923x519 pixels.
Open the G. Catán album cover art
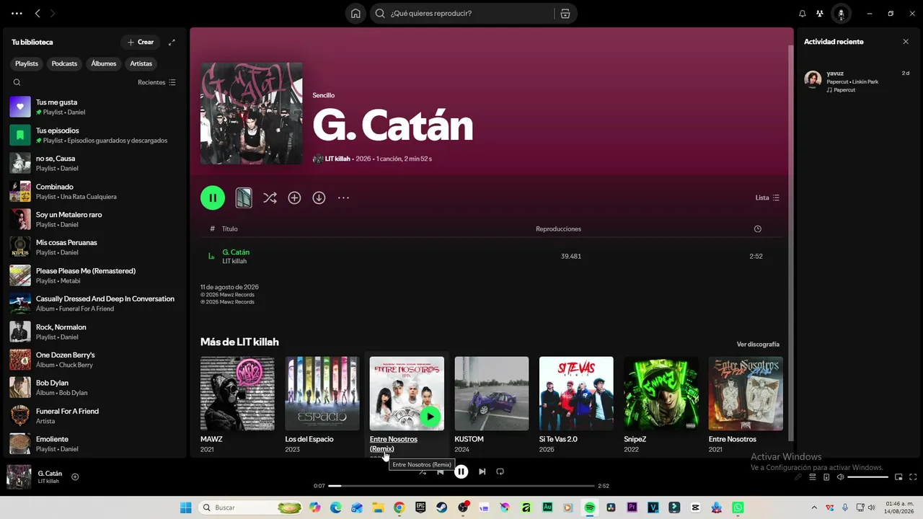coord(252,113)
